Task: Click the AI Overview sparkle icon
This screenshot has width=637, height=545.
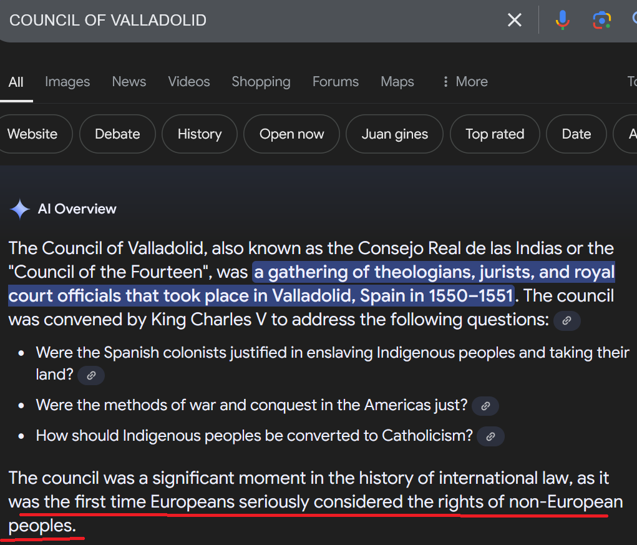Action: pyautogui.click(x=20, y=209)
